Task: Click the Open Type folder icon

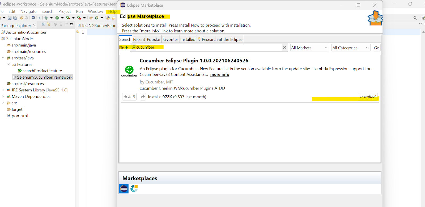Action: pyautogui.click(x=108, y=18)
